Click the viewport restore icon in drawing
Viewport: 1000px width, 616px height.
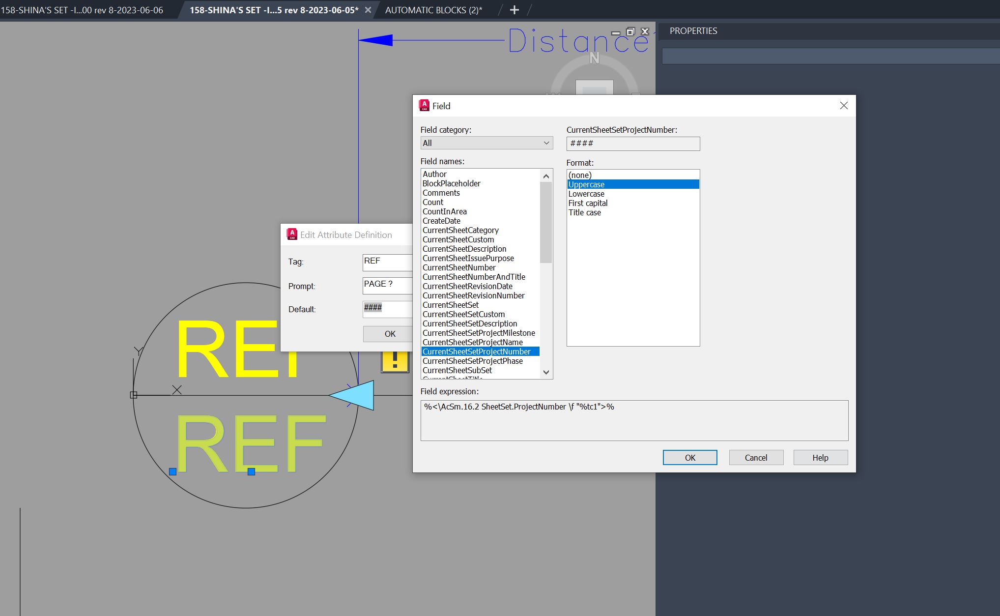pyautogui.click(x=630, y=31)
